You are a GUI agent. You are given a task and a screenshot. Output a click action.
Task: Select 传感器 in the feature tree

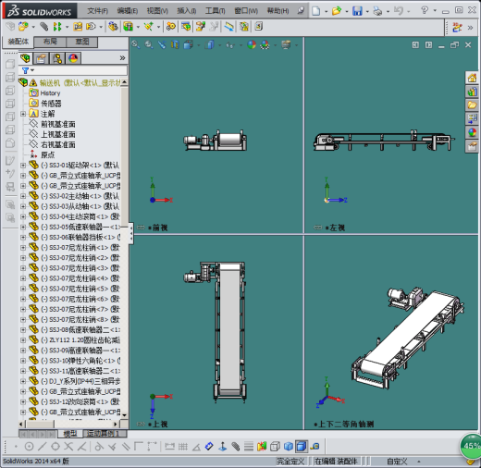coord(51,104)
